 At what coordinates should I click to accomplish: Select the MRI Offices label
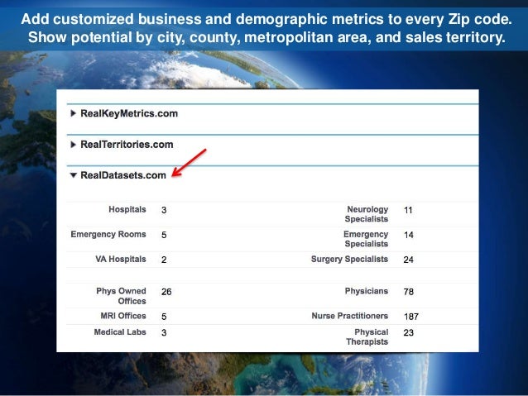123,316
